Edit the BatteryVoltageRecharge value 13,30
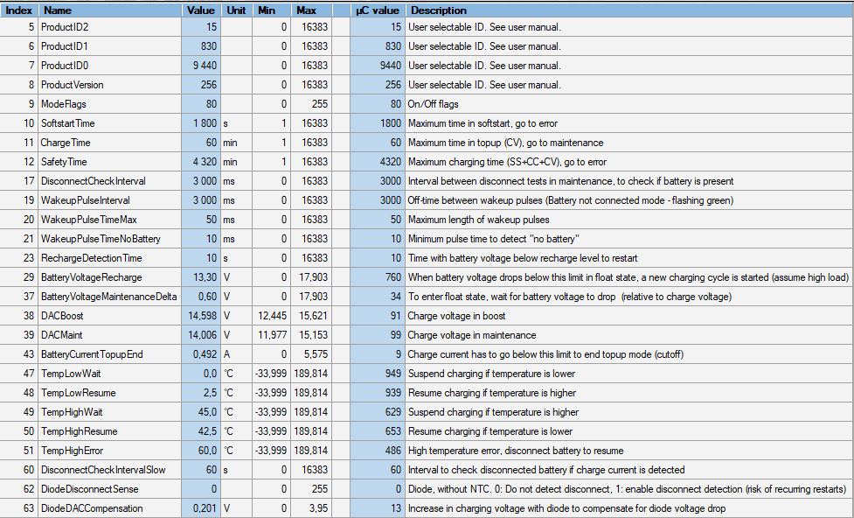The image size is (854, 518). [x=201, y=277]
